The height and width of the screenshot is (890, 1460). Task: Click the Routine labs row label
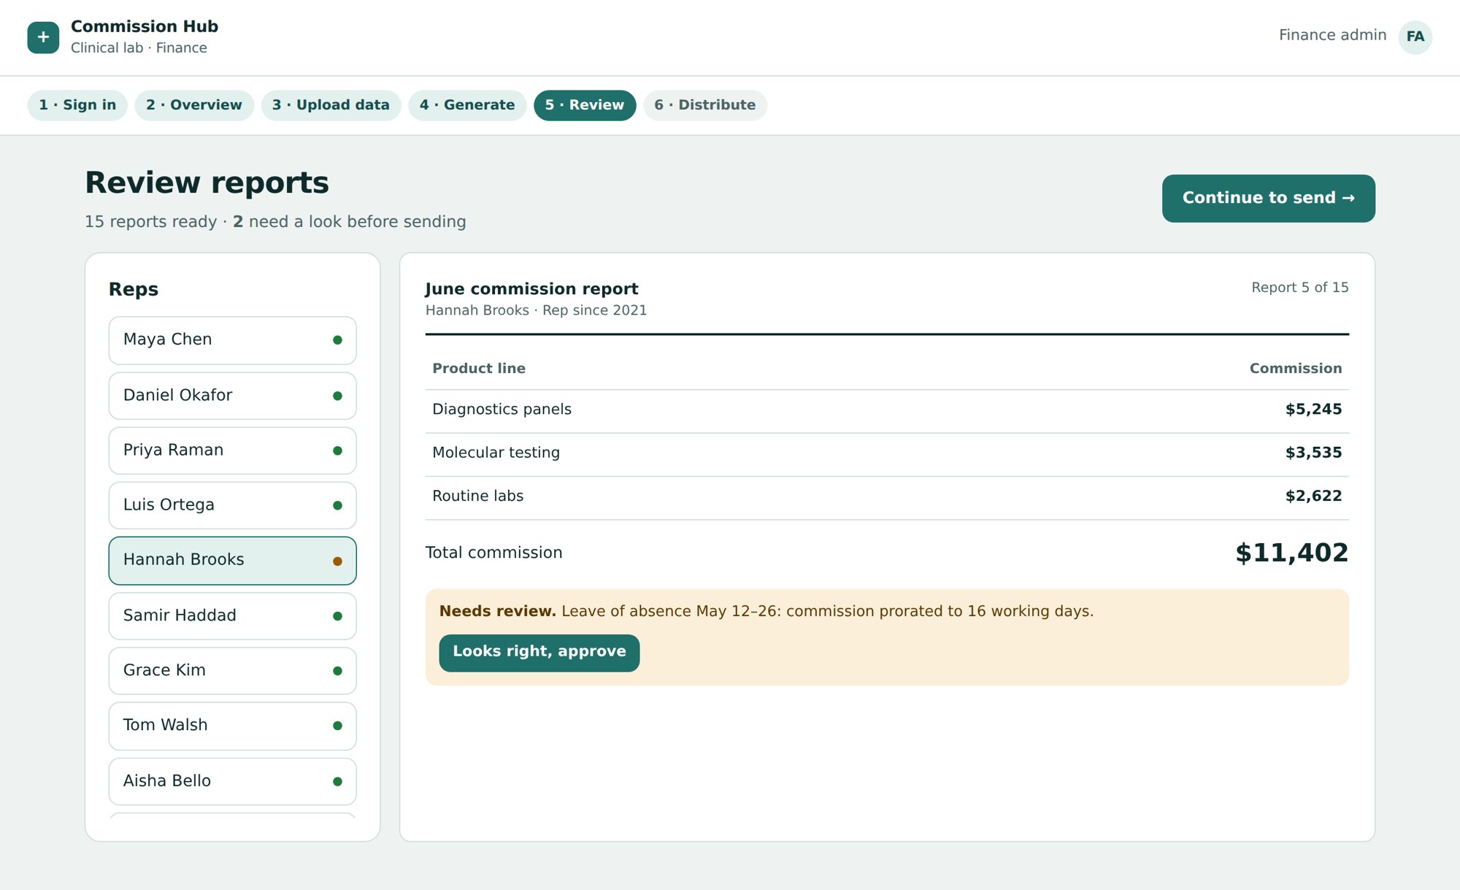click(477, 496)
